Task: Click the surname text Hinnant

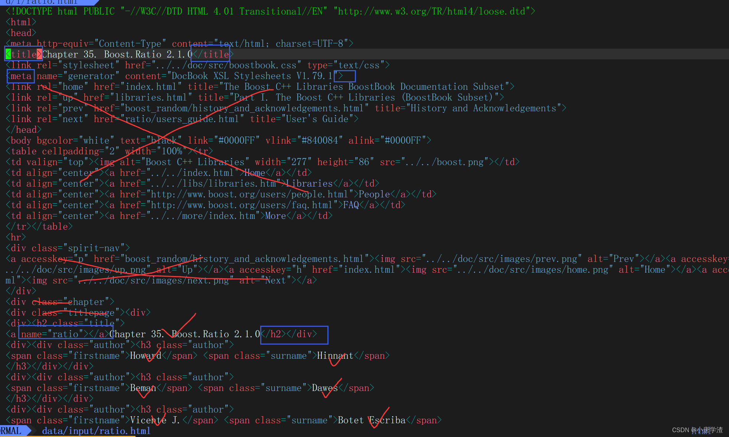Action: [x=335, y=355]
